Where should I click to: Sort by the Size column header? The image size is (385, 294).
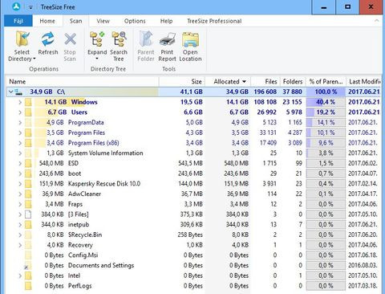(182, 81)
